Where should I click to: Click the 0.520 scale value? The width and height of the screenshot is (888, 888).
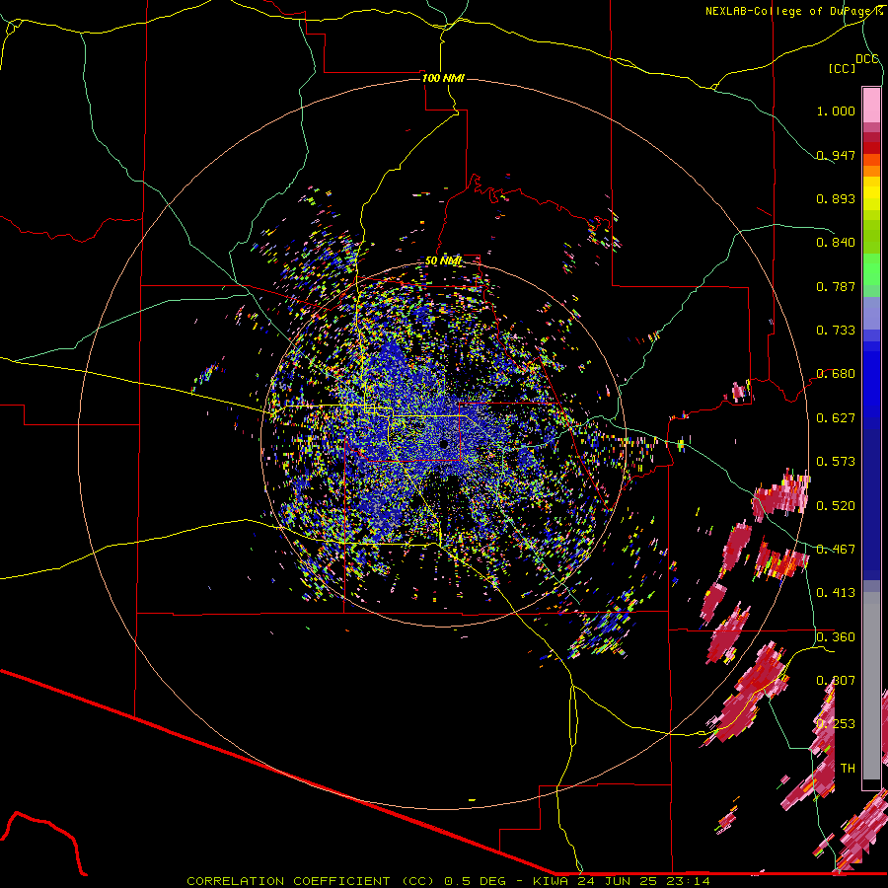[x=836, y=506]
